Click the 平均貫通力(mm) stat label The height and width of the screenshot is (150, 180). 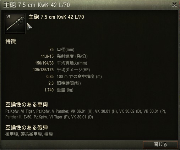coord(72,63)
